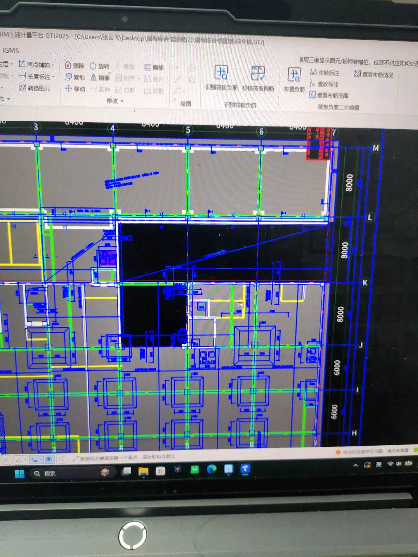Open the 两点辅轴 dropdown
The height and width of the screenshot is (557, 418).
[53, 65]
